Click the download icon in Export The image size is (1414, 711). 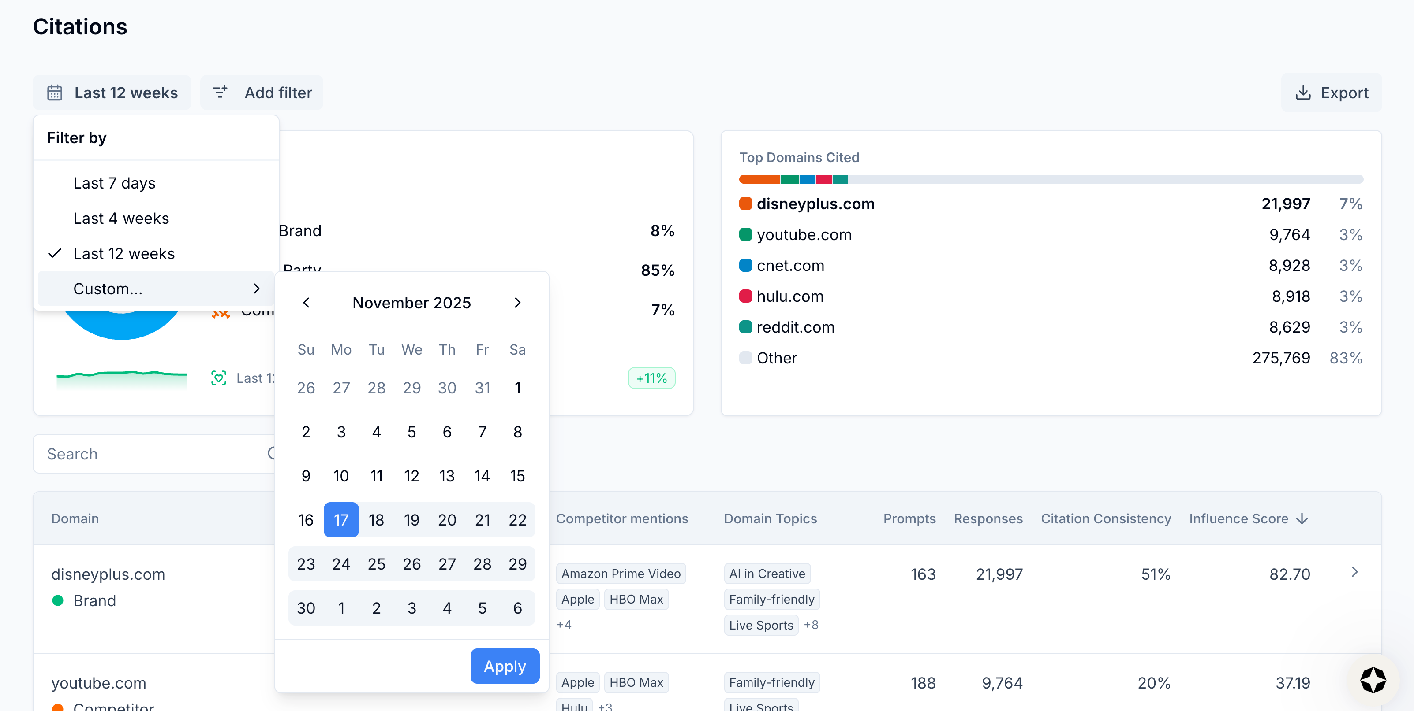point(1303,93)
